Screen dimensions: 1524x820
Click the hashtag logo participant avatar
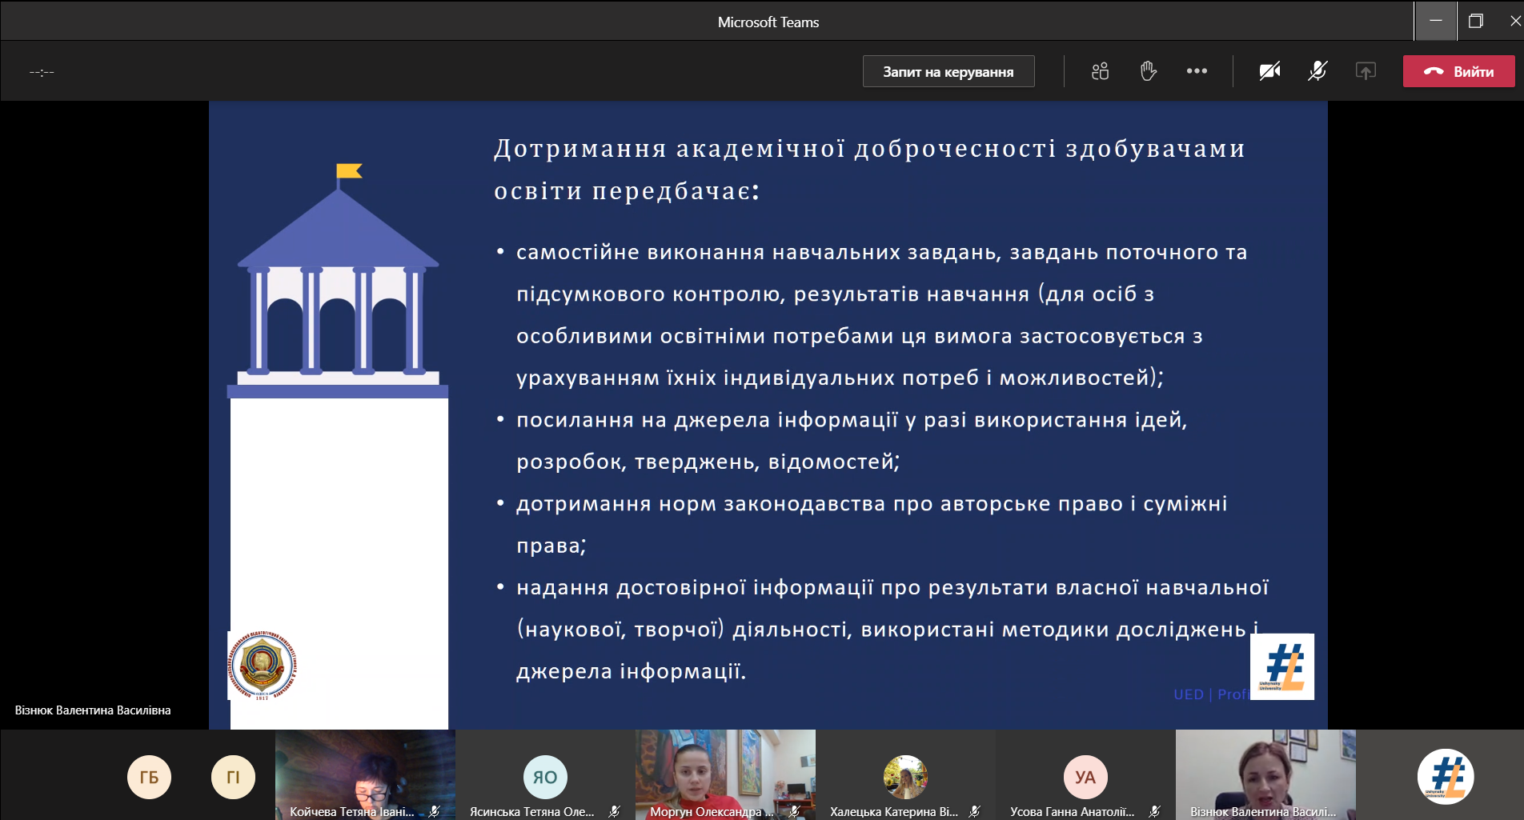point(1446,777)
